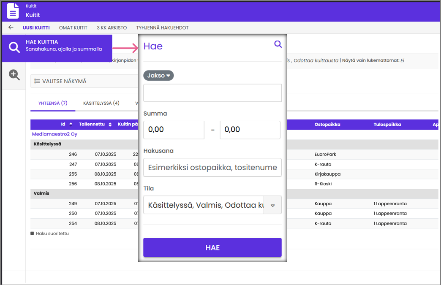
Task: Expand the Jakso dropdown chip
Action: 158,76
